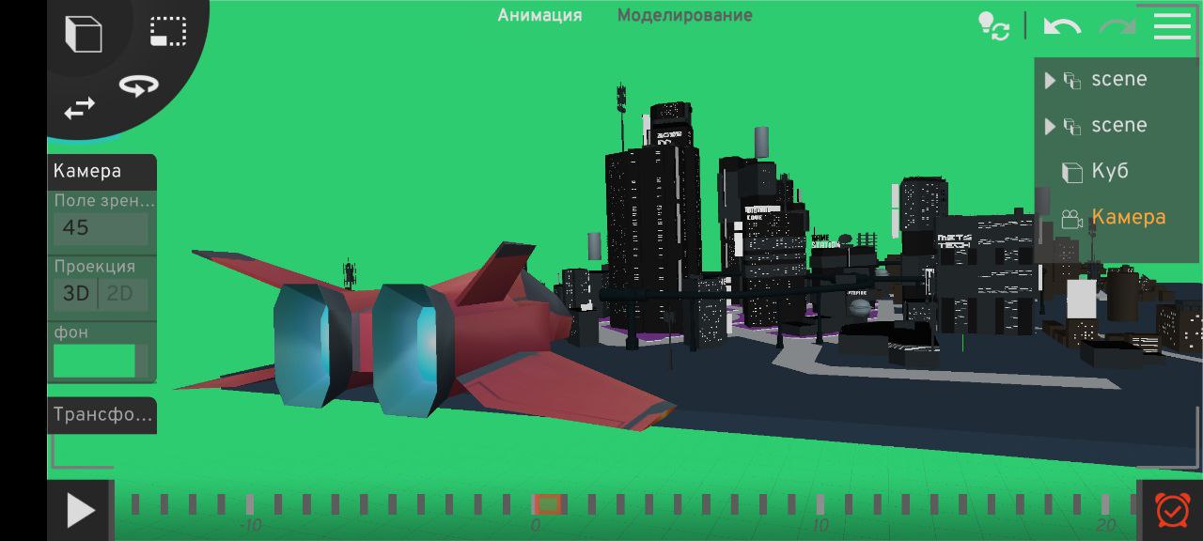Viewport: 1203px width, 541px height.
Task: Select the orbit rotate view tool
Action: [x=137, y=84]
